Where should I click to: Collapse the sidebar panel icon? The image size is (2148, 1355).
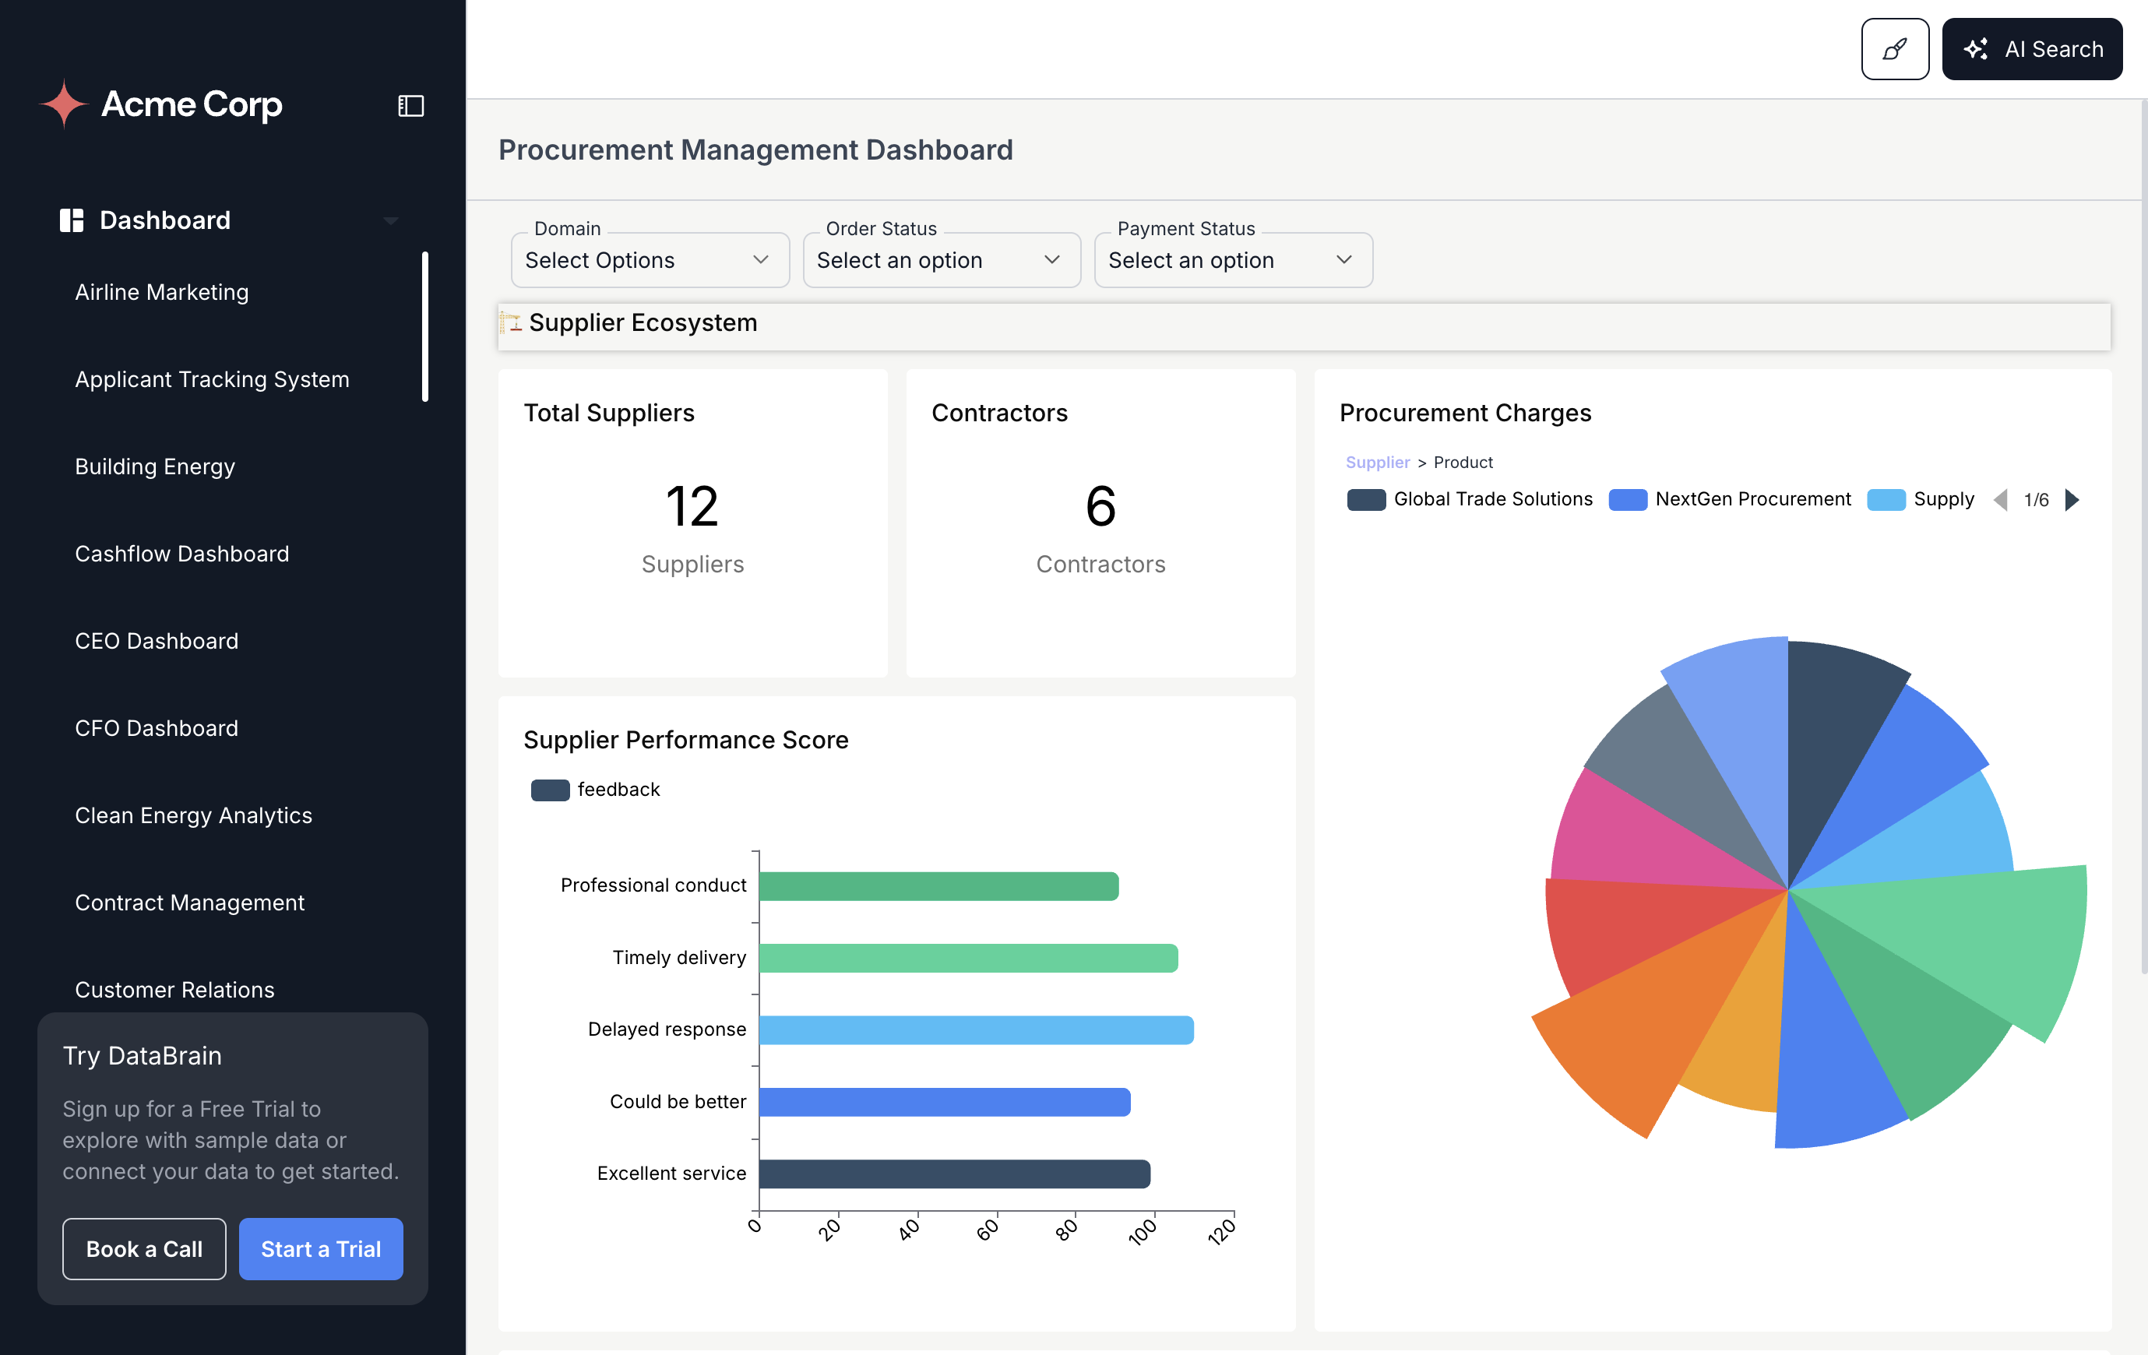pyautogui.click(x=411, y=104)
